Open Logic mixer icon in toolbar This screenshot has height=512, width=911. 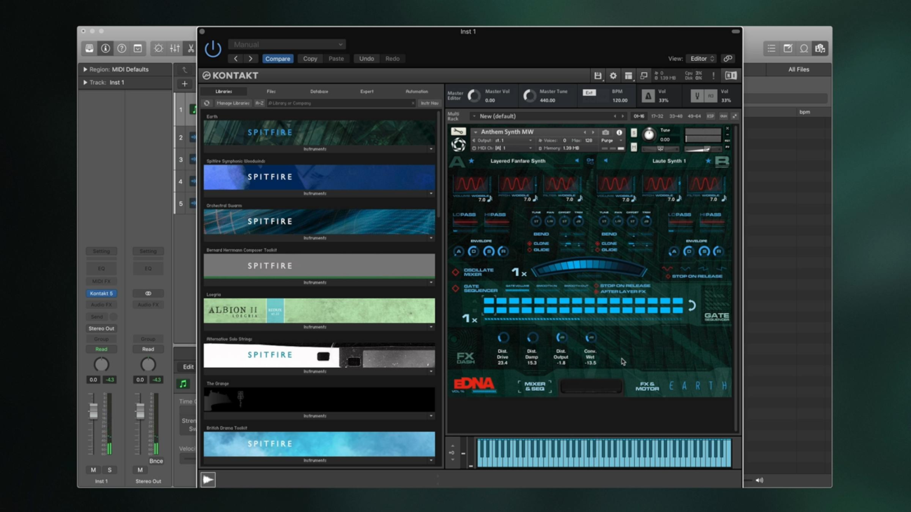click(x=174, y=48)
